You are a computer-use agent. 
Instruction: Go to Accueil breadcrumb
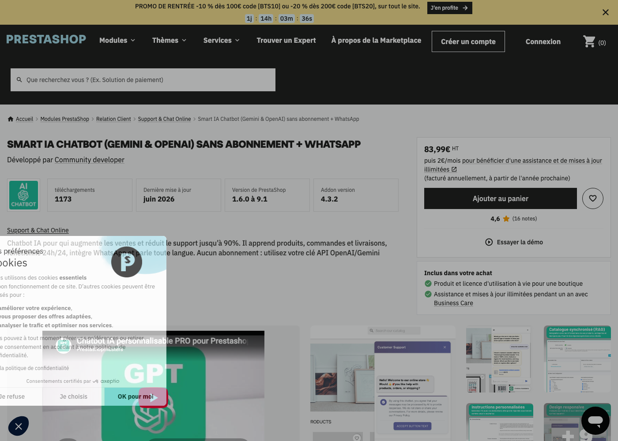pos(25,119)
